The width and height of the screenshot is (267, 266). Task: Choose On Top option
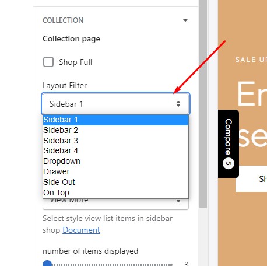tap(115, 192)
